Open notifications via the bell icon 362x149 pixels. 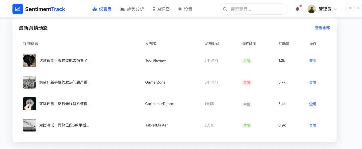(298, 9)
